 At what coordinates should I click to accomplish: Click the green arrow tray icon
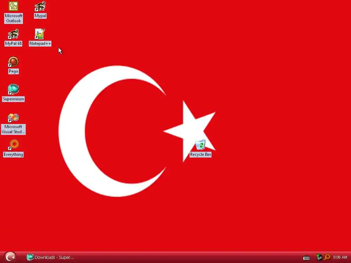click(x=319, y=257)
